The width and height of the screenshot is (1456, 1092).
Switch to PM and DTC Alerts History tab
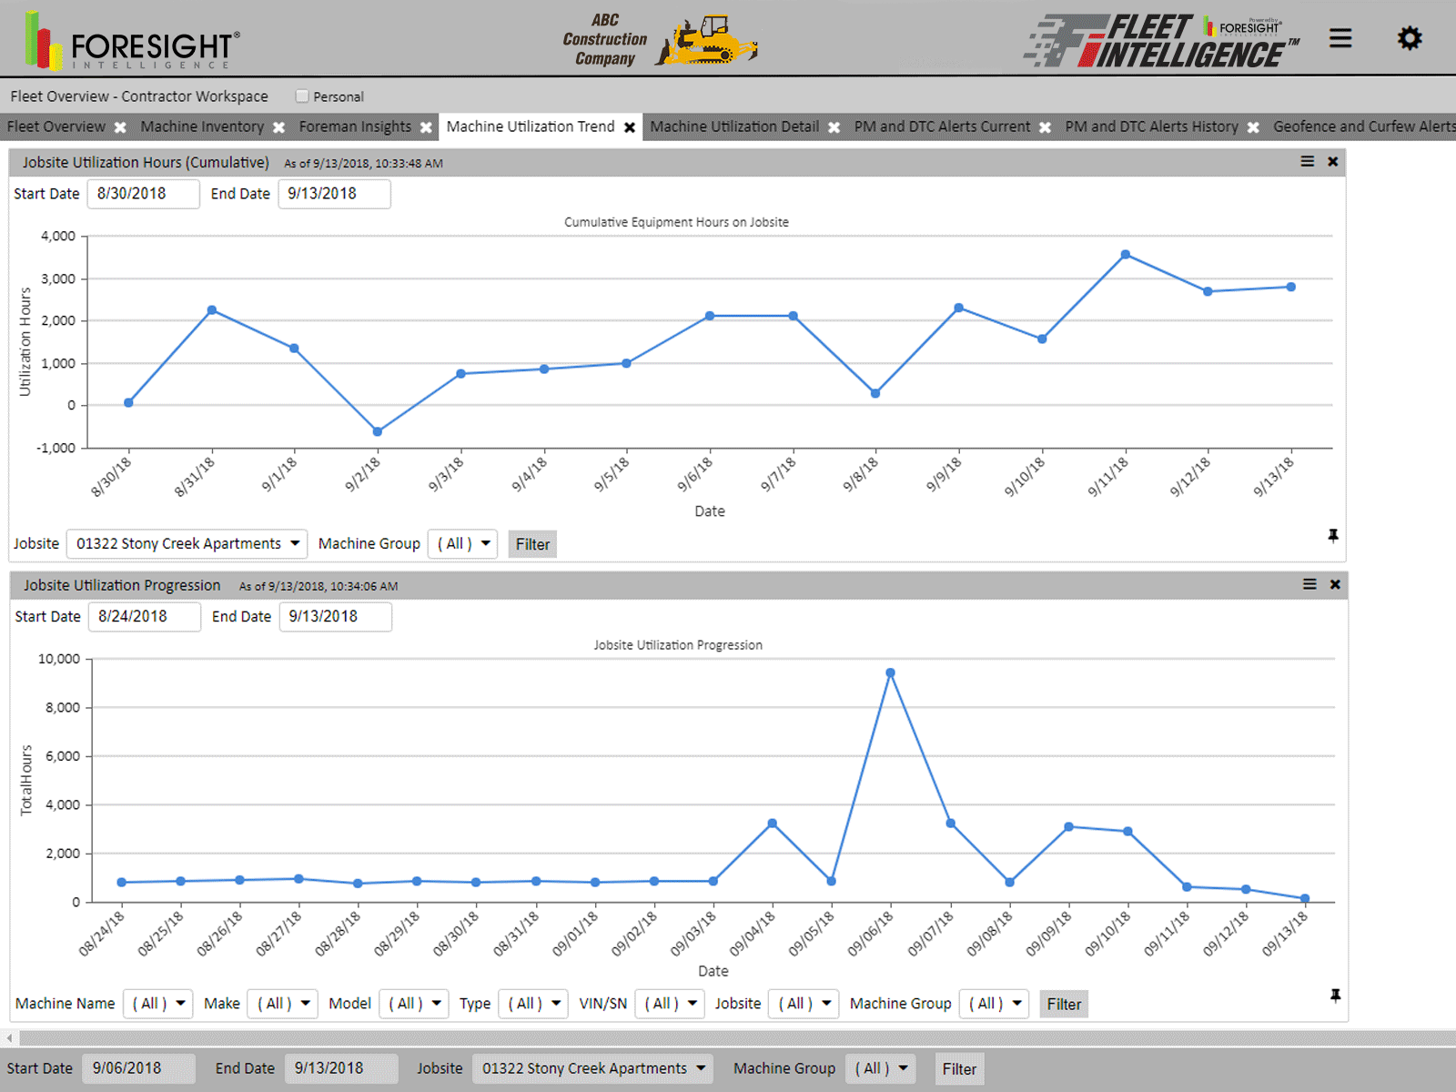click(x=1151, y=126)
